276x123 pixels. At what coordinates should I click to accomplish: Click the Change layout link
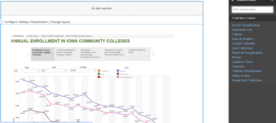[60, 22]
